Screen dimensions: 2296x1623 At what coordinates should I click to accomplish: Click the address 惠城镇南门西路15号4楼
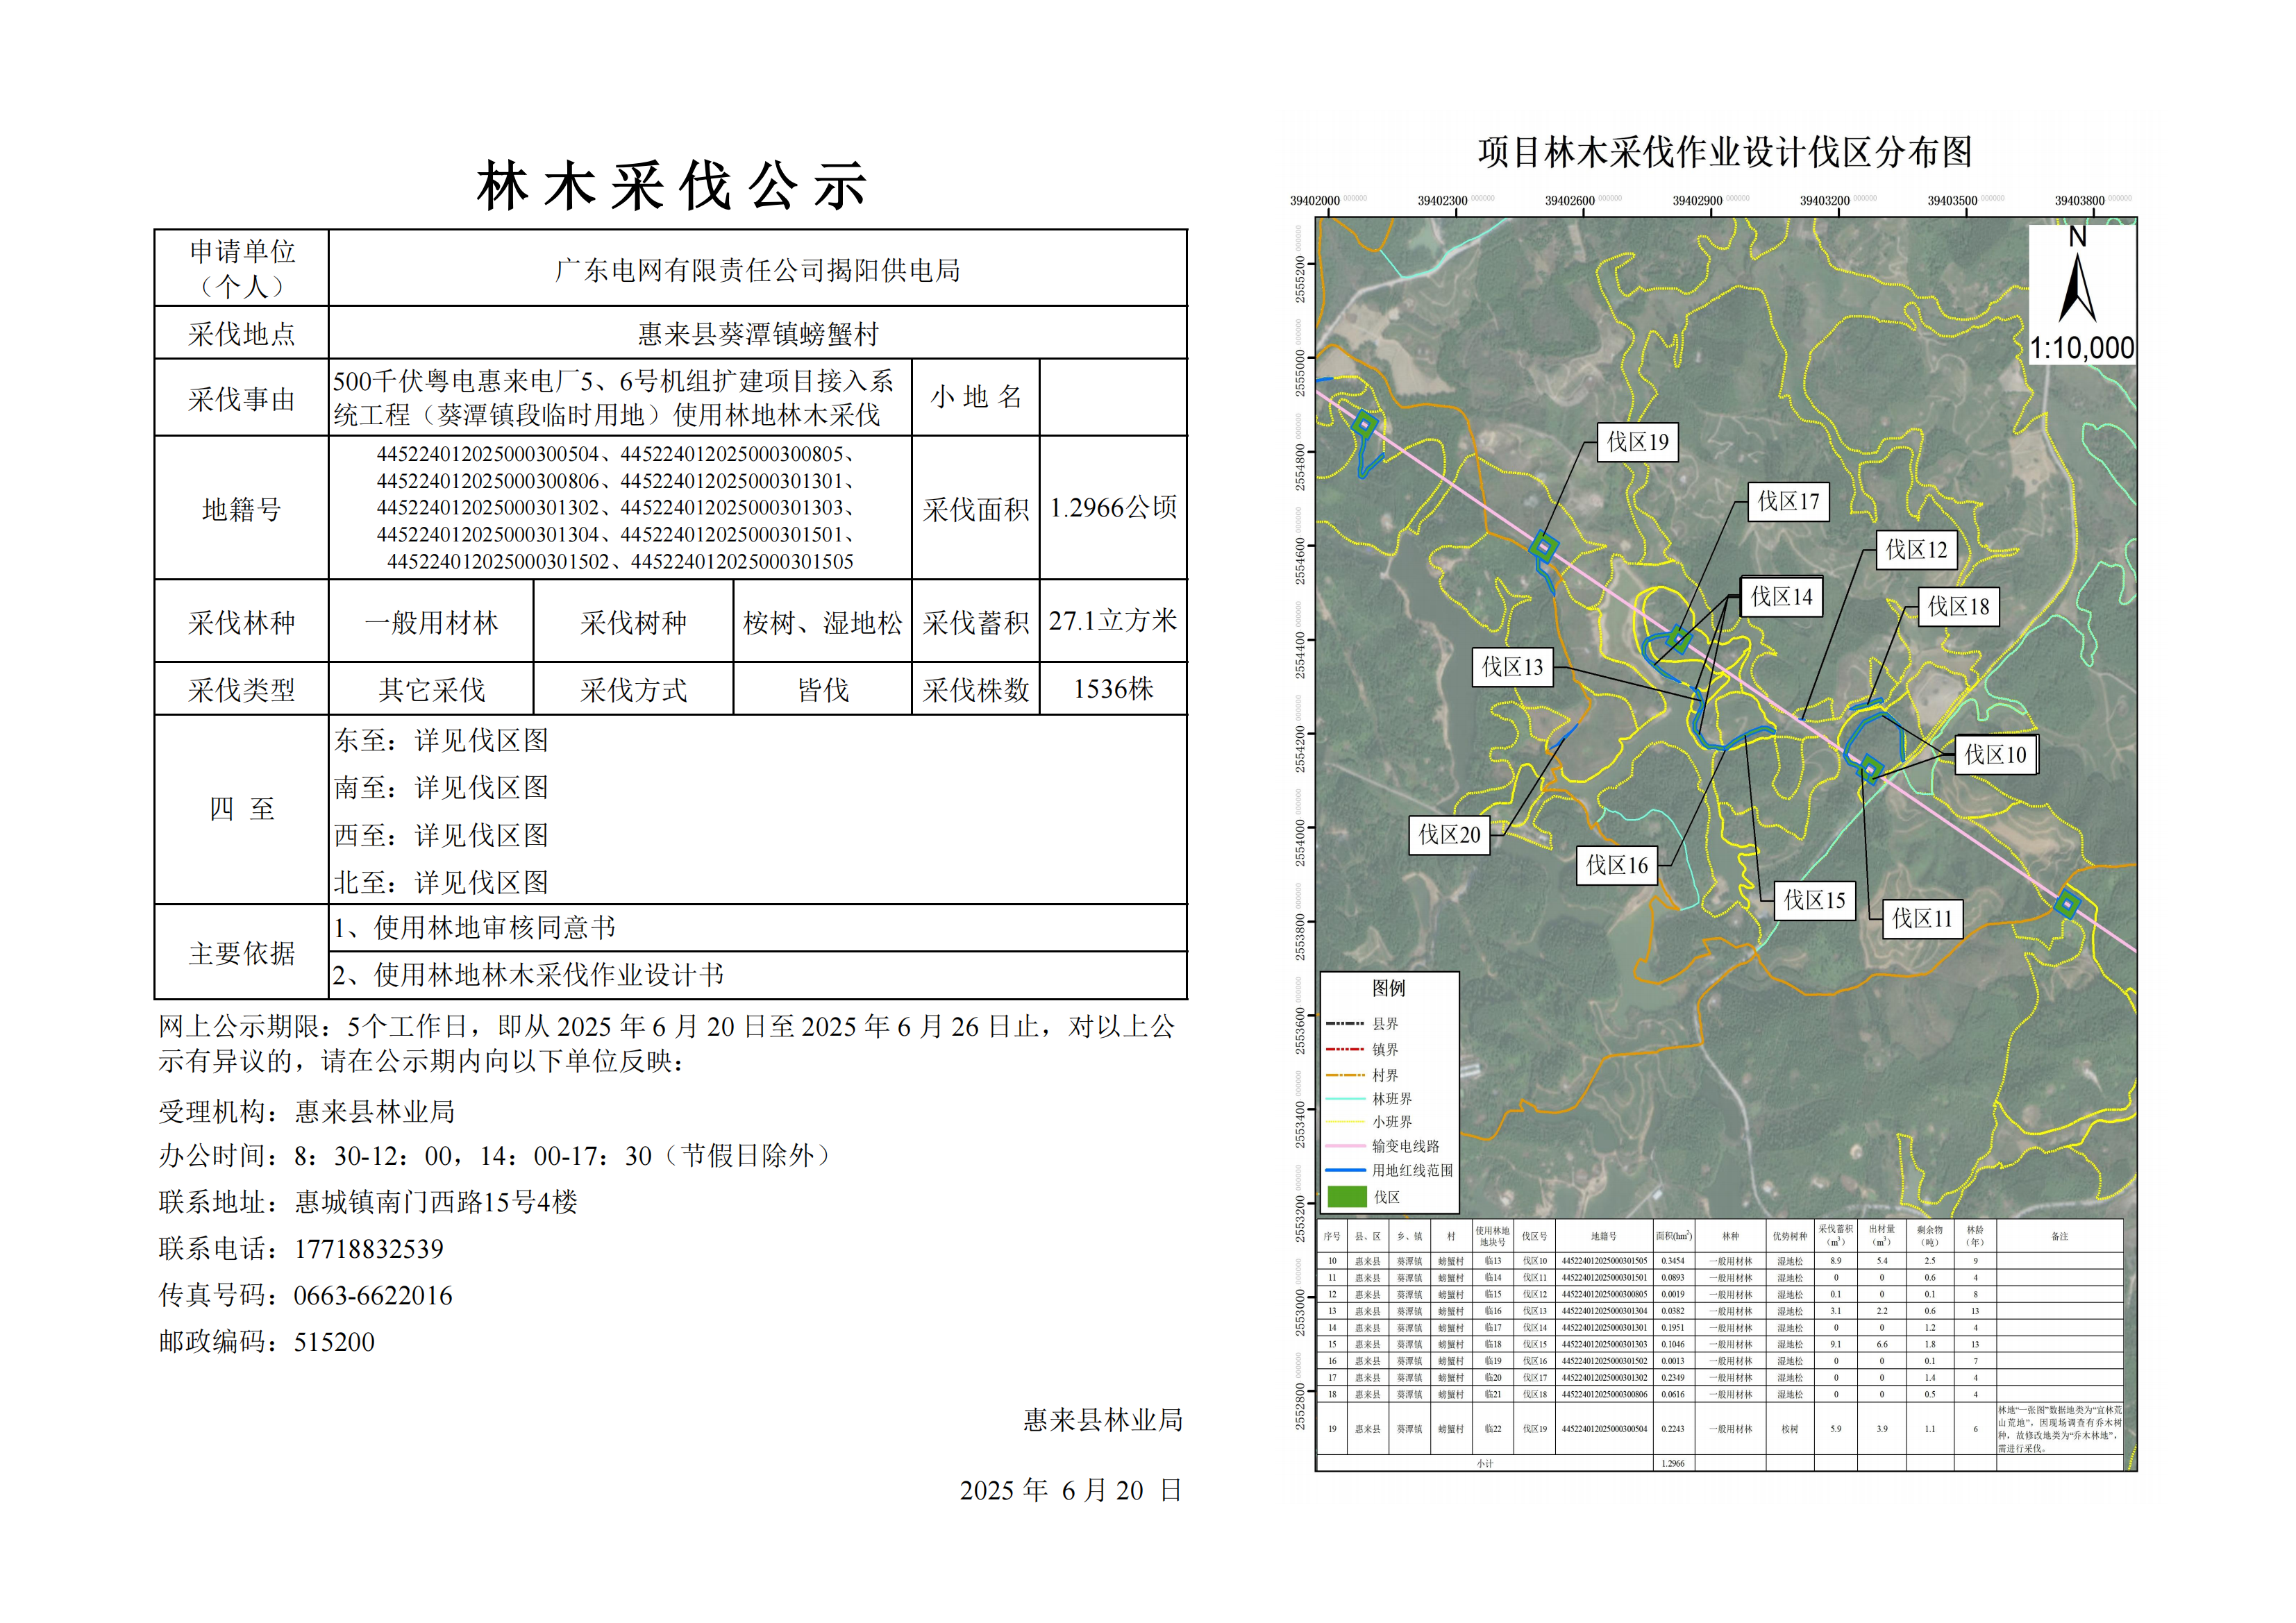(436, 1202)
